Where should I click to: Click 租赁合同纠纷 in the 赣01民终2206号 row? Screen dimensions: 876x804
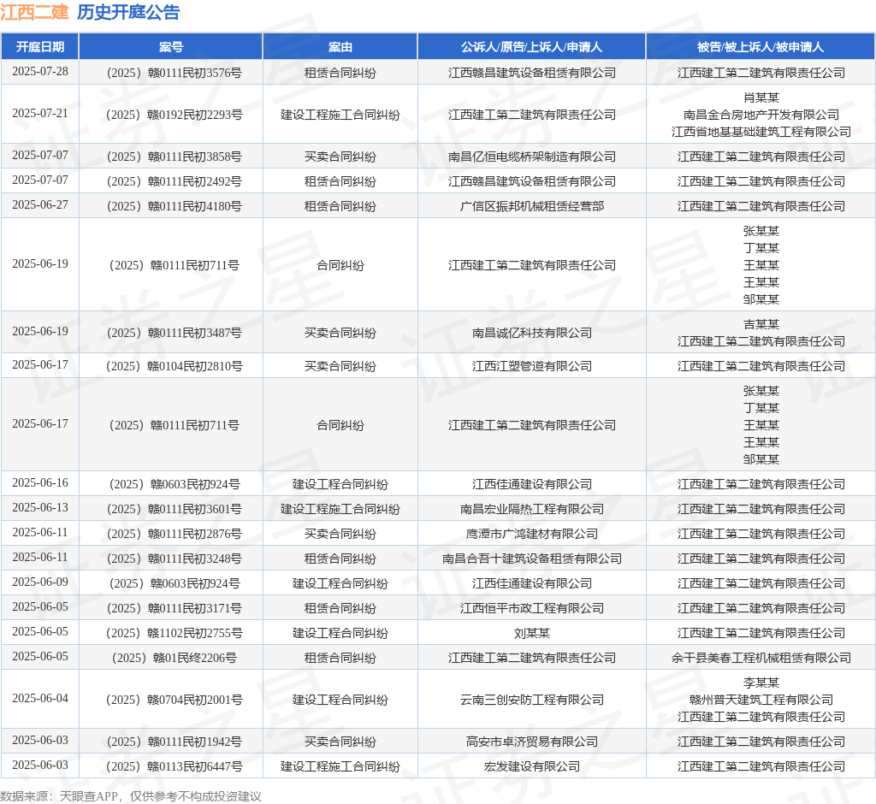(x=340, y=658)
